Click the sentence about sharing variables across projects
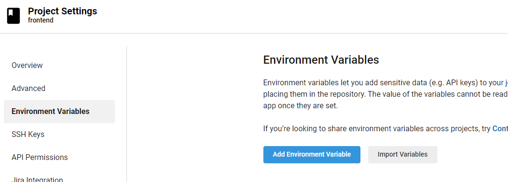The image size is (508, 182). pos(385,129)
